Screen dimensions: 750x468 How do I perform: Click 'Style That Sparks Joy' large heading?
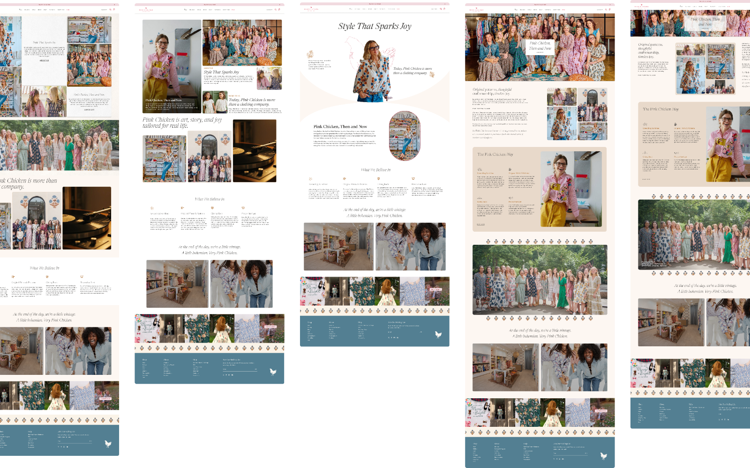coord(375,26)
